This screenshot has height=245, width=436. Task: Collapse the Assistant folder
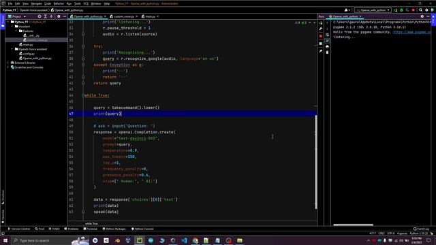pyautogui.click(x=12, y=27)
